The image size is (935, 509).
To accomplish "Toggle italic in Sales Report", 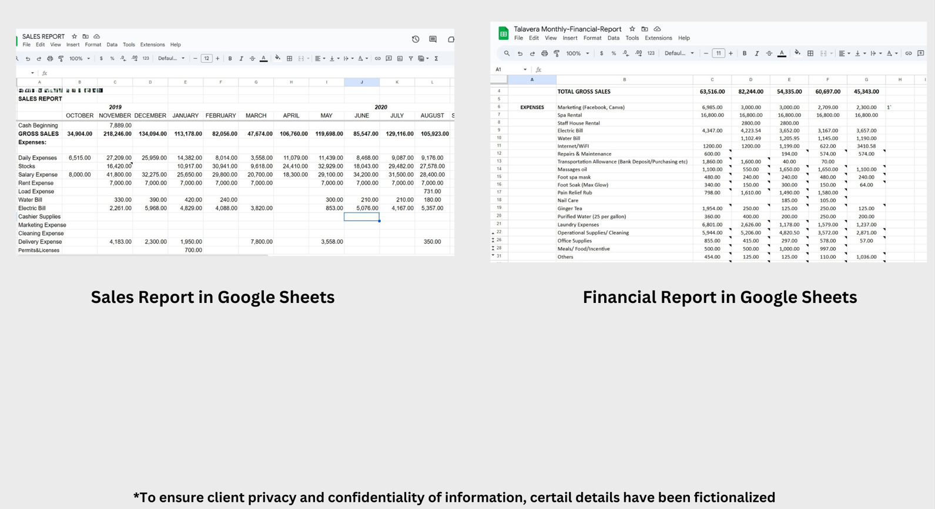I will pos(241,59).
